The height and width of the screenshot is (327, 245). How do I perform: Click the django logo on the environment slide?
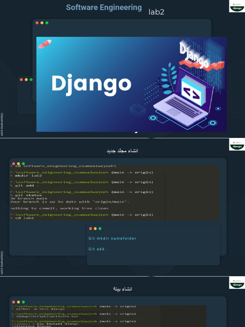click(x=237, y=283)
